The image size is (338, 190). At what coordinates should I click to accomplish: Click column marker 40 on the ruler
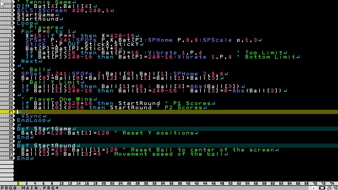pos(188,184)
